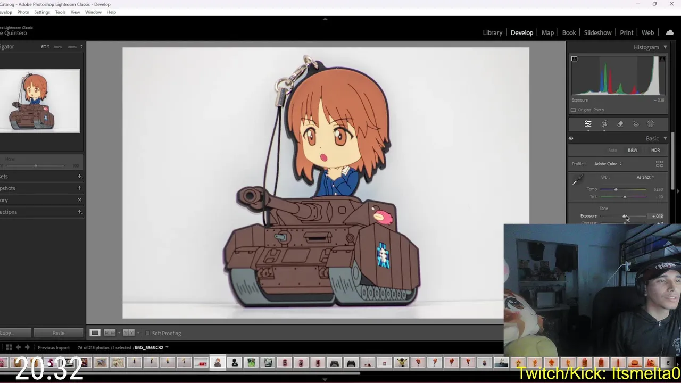
Task: Set navigator zoom to 100%
Action: pos(57,47)
